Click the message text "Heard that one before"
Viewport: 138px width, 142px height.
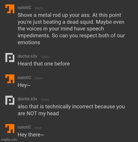[x=44, y=64]
